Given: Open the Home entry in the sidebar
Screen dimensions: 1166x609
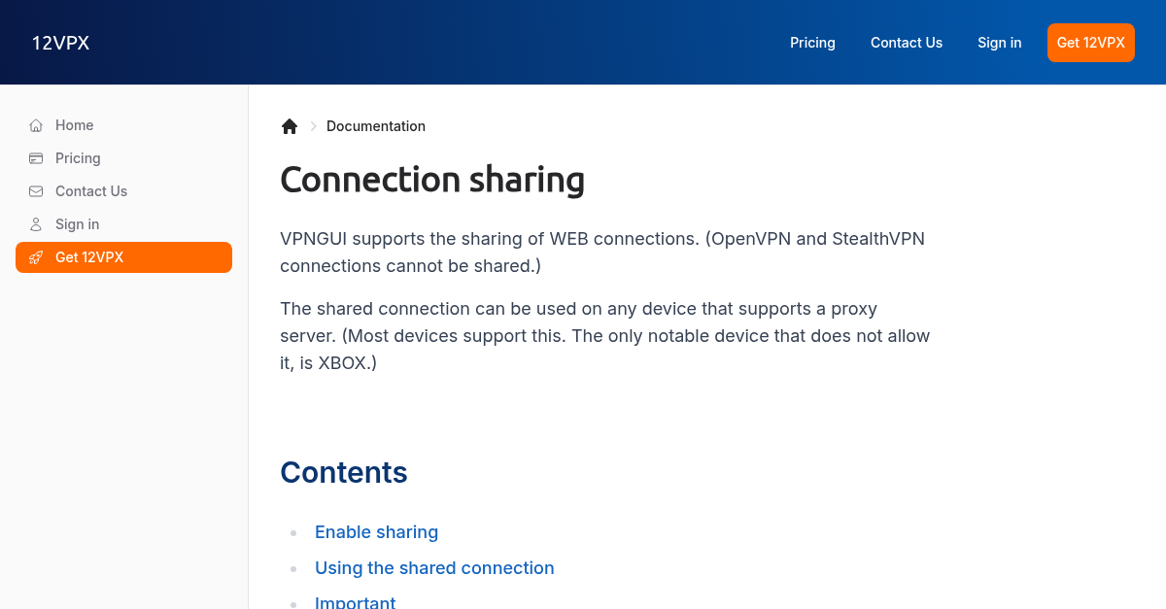Looking at the screenshot, I should (x=76, y=125).
